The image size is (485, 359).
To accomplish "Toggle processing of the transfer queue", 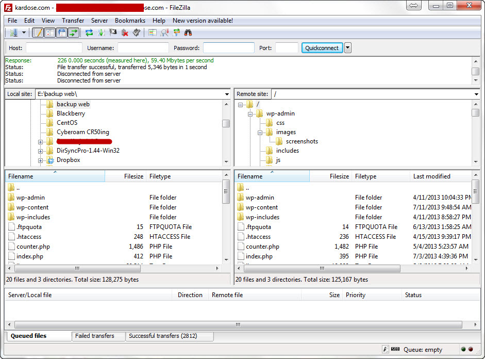I will coord(101,32).
